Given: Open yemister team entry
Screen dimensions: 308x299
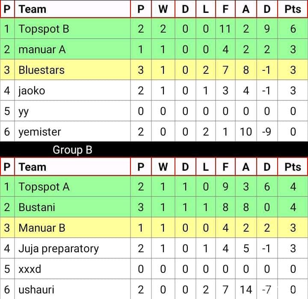Looking at the screenshot, I should pos(40,132).
